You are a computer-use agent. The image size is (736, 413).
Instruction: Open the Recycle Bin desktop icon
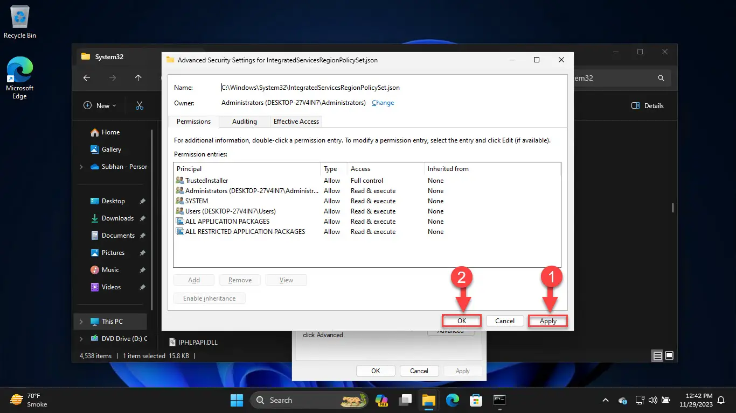tap(20, 22)
